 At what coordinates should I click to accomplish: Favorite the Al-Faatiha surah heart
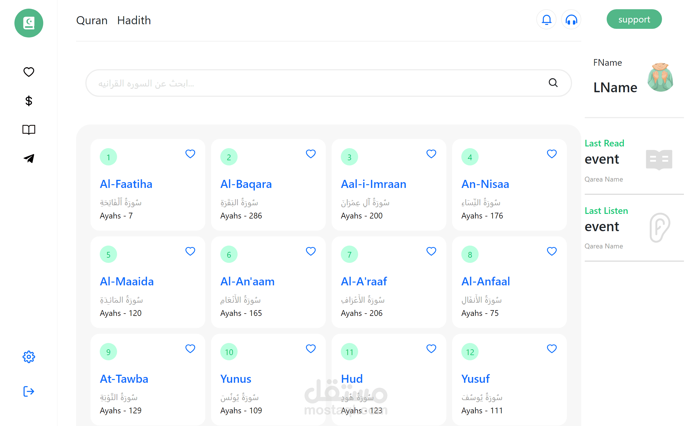[x=190, y=154]
